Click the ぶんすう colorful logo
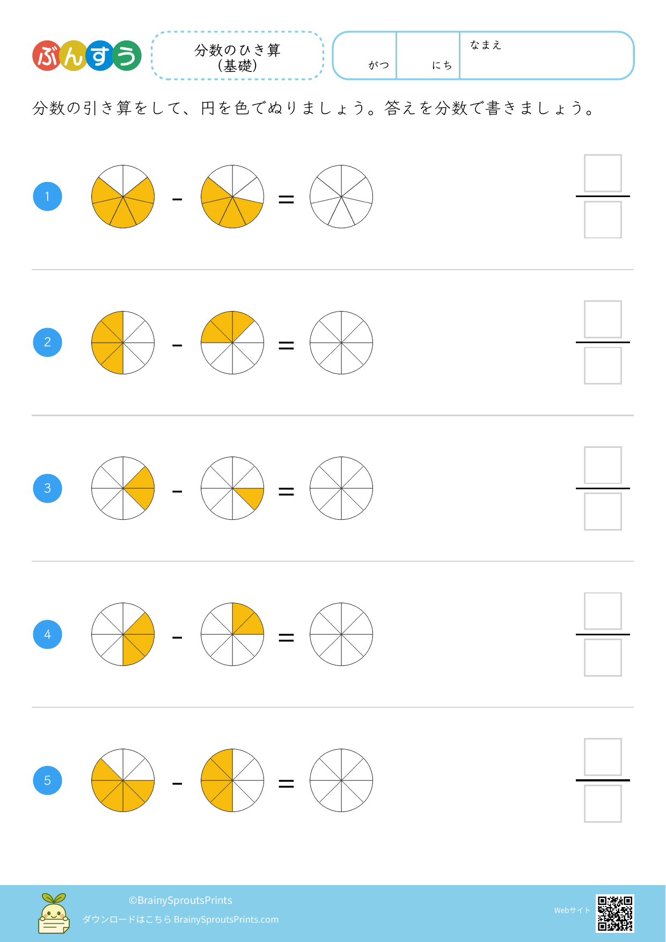Viewport: 666px width, 942px height. click(87, 56)
